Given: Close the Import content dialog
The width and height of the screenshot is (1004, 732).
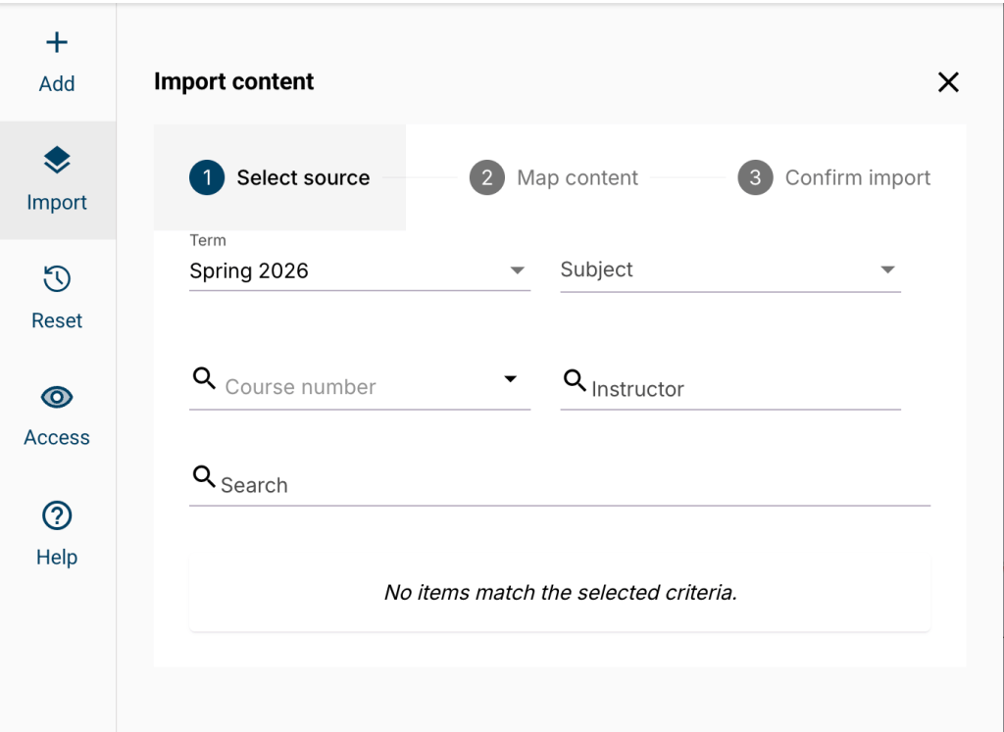Looking at the screenshot, I should 948,82.
